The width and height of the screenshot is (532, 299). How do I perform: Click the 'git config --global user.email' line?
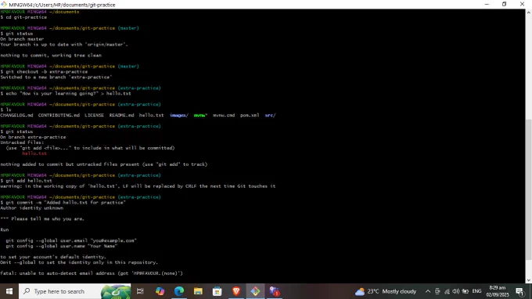[71, 240]
